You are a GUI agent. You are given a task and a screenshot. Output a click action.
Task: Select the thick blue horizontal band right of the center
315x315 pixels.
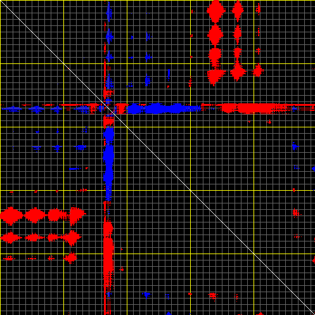coord(164,108)
